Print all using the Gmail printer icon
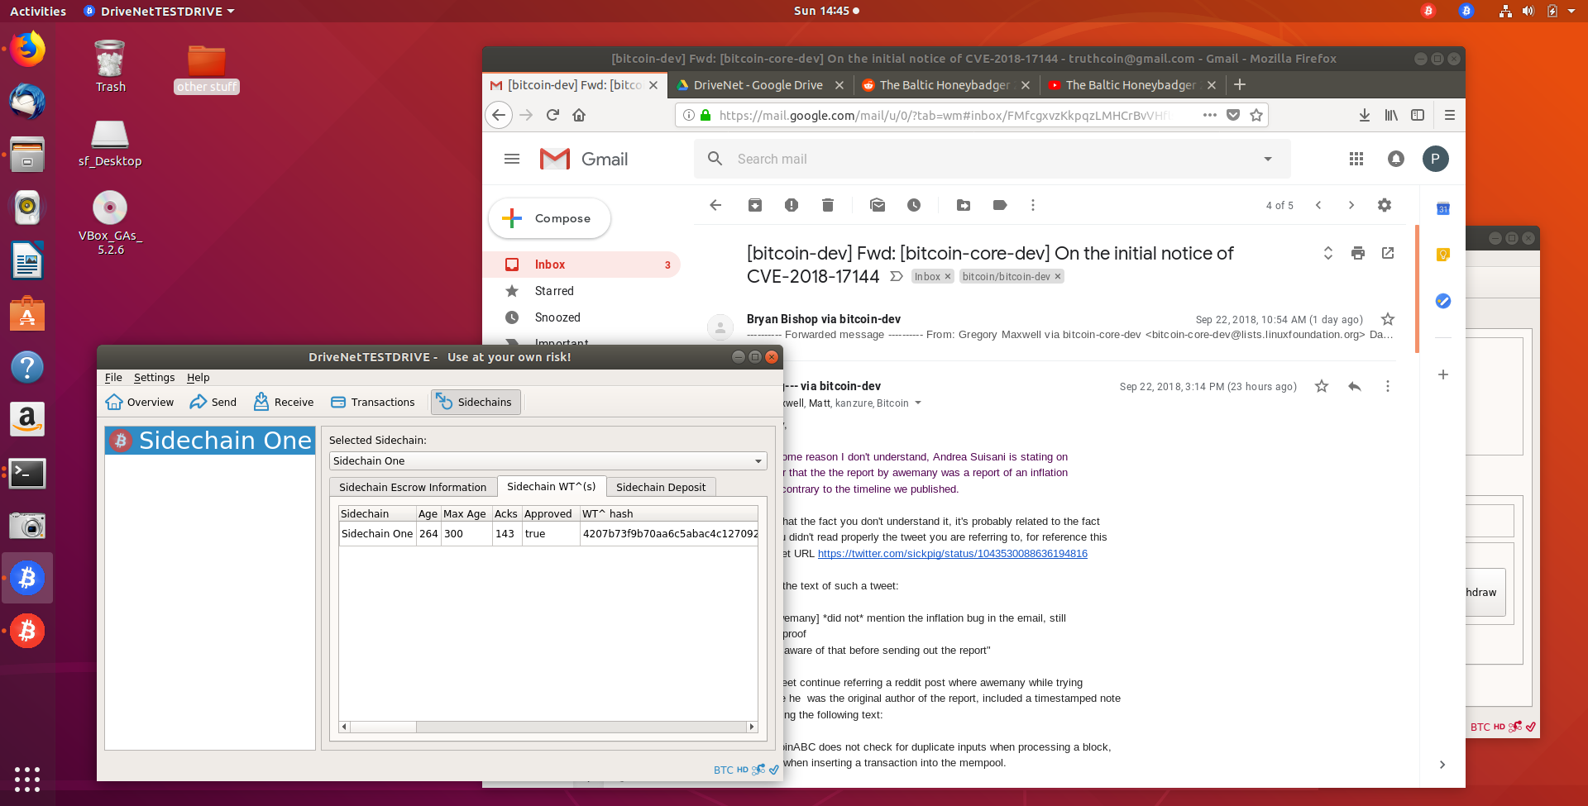The height and width of the screenshot is (806, 1588). [1358, 253]
